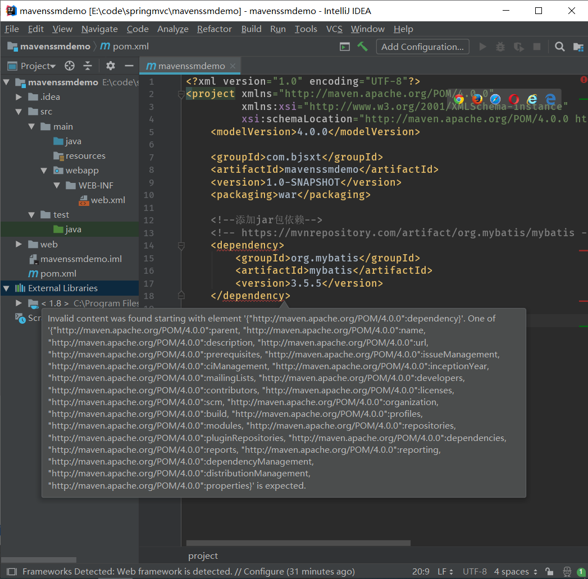Image resolution: width=588 pixels, height=579 pixels.
Task: Click the Project panel horizontal scrollbar
Action: [39, 560]
